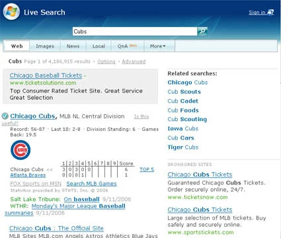Open the Local tab

(x=99, y=46)
